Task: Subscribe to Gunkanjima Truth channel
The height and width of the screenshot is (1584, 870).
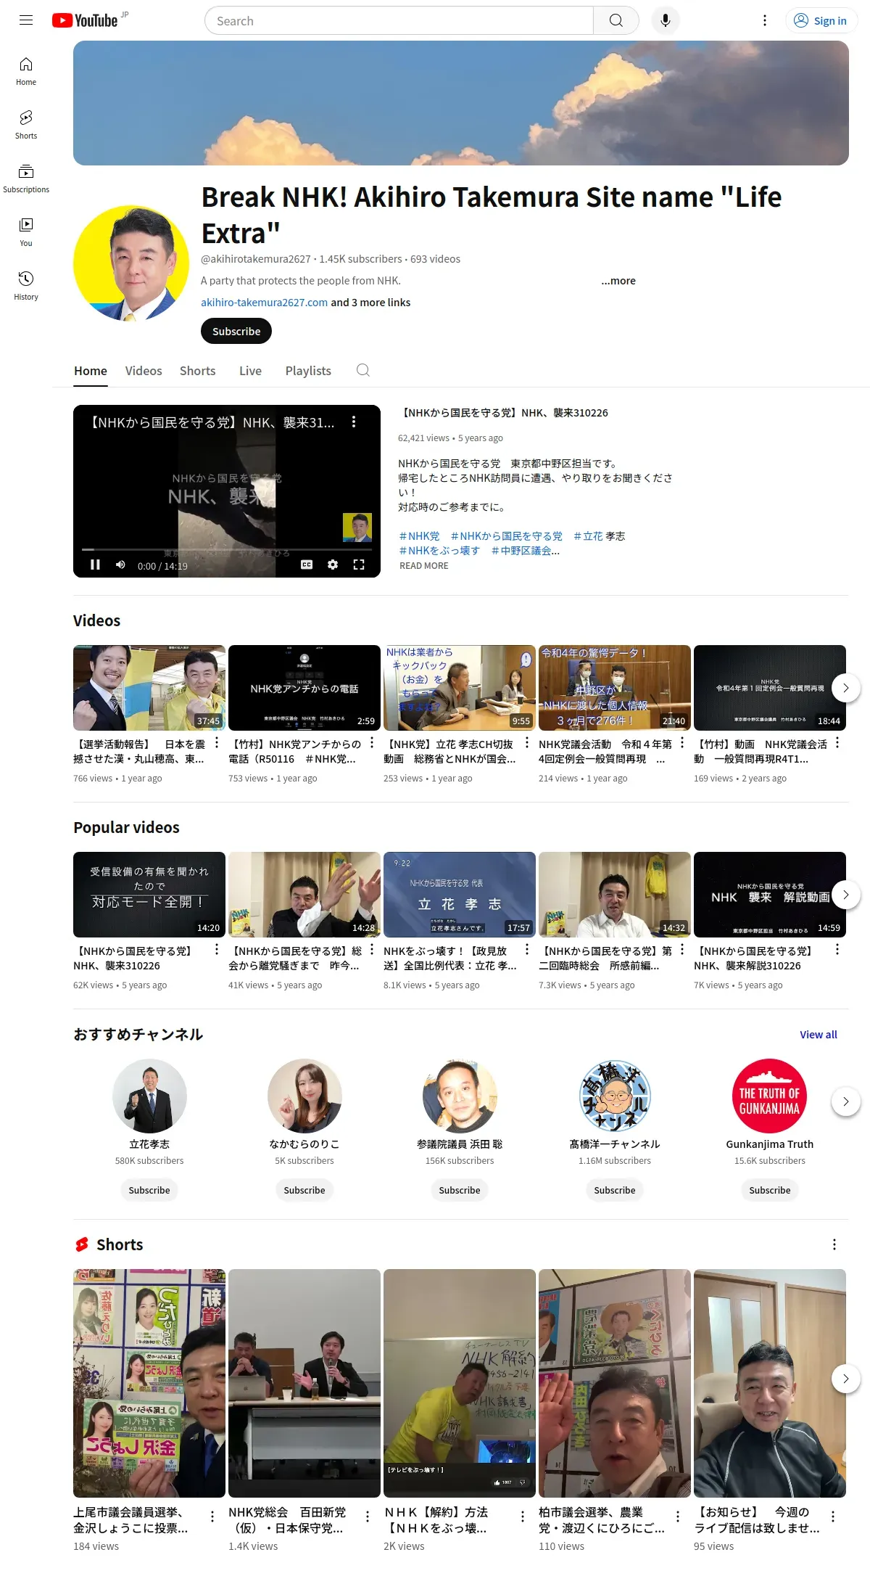Action: click(x=770, y=1190)
